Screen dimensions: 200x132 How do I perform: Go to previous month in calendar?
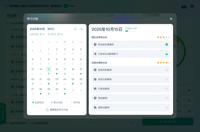coord(75,29)
